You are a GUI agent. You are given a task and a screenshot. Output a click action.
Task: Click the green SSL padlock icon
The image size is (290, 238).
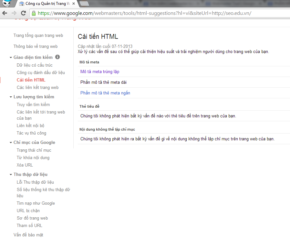(34, 13)
